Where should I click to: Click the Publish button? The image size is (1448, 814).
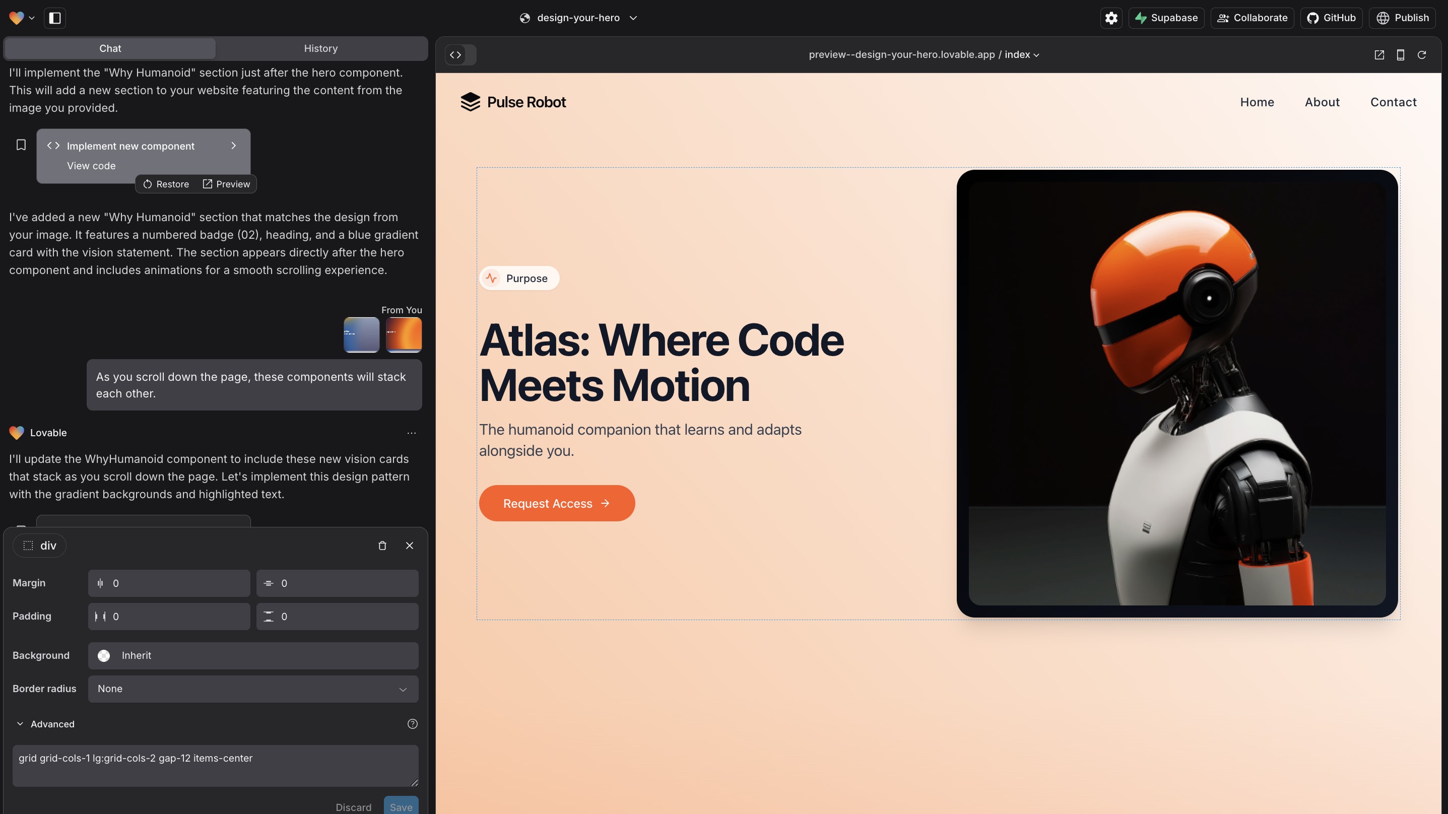(1402, 18)
